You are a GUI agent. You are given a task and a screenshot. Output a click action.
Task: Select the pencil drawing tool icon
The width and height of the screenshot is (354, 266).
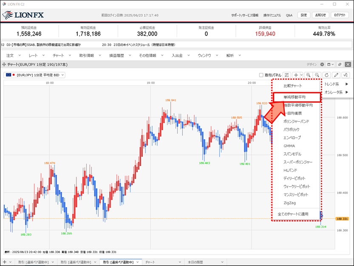(336, 75)
